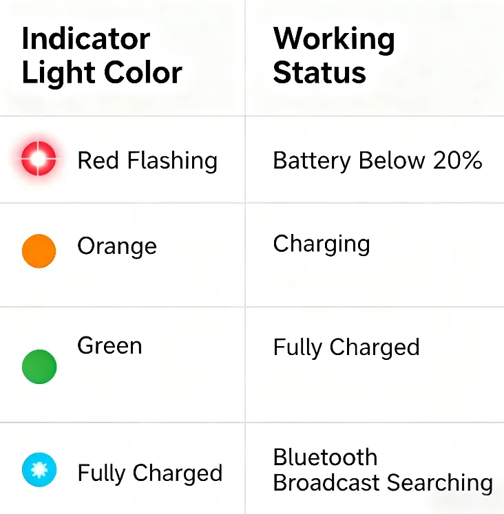
Task: Click the "Bluetooth Broadcast Searching" status
Action: (383, 470)
